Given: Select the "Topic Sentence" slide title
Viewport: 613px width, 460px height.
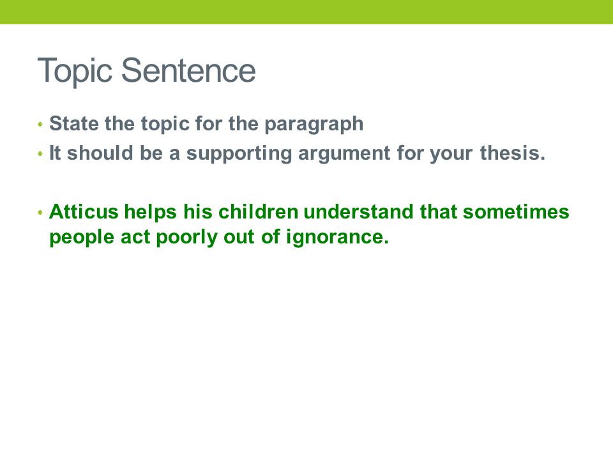Looking at the screenshot, I should [x=147, y=71].
